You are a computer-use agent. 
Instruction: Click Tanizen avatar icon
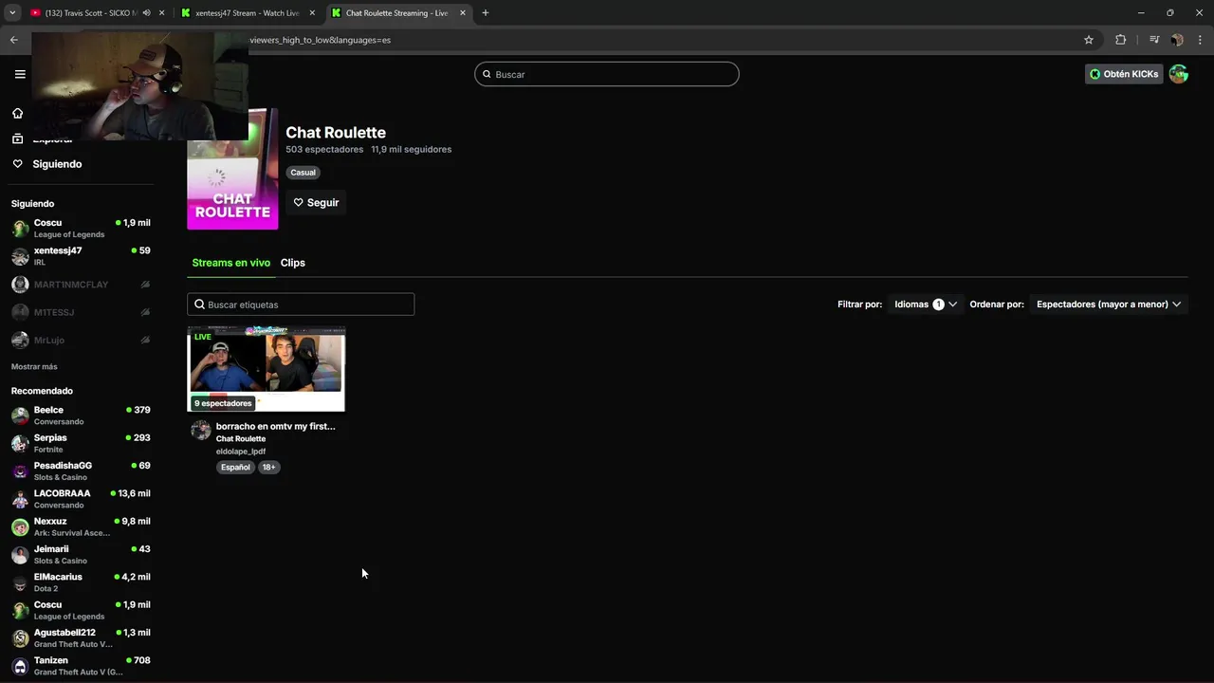(x=20, y=666)
